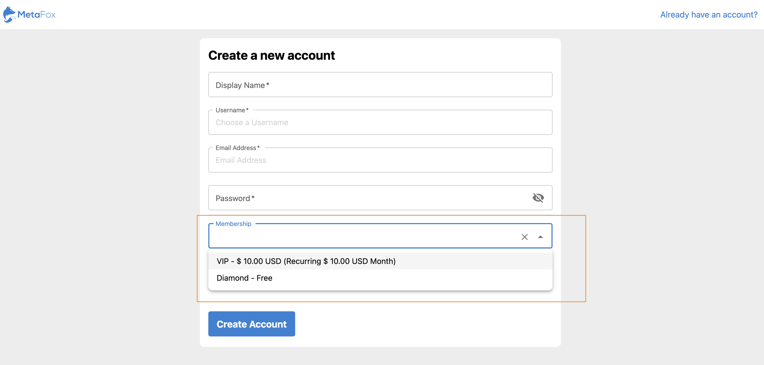Select VIP $10.00 USD recurring membership option
764x365 pixels.
(306, 261)
